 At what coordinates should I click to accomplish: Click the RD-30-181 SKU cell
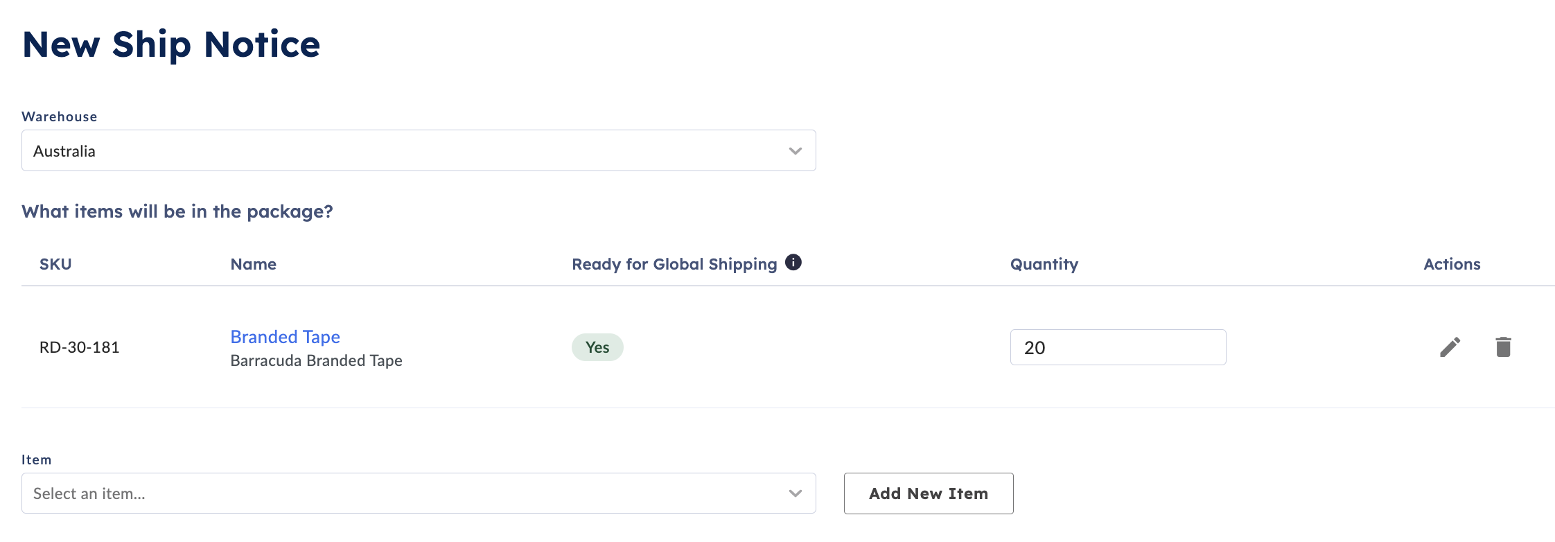pos(80,347)
